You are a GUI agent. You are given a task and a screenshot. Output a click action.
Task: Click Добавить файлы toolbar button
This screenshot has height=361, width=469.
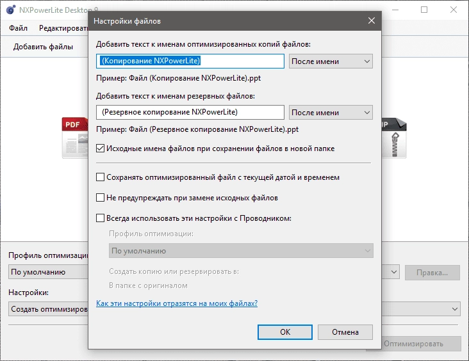tap(43, 47)
